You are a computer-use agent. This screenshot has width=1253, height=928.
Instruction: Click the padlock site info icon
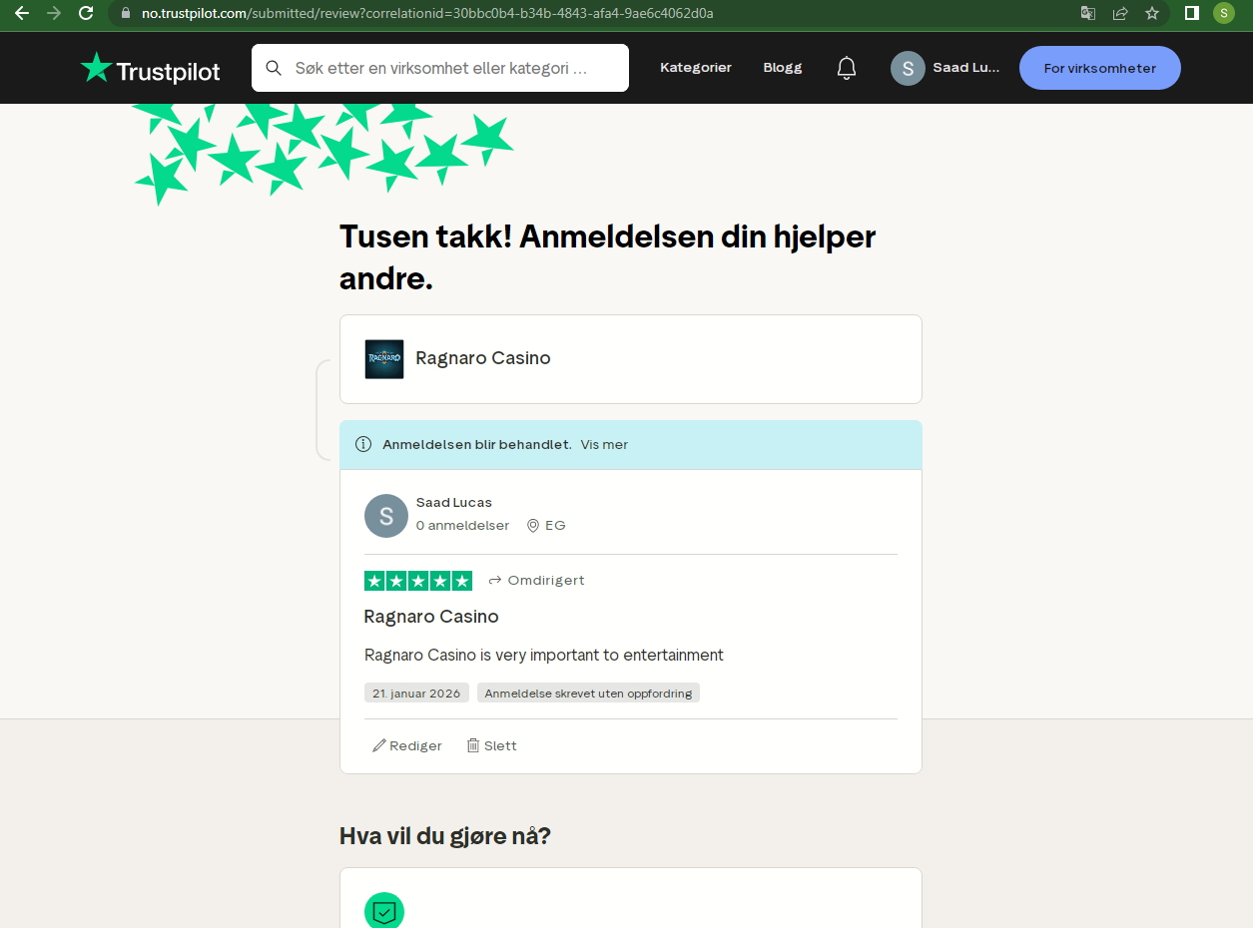126,14
